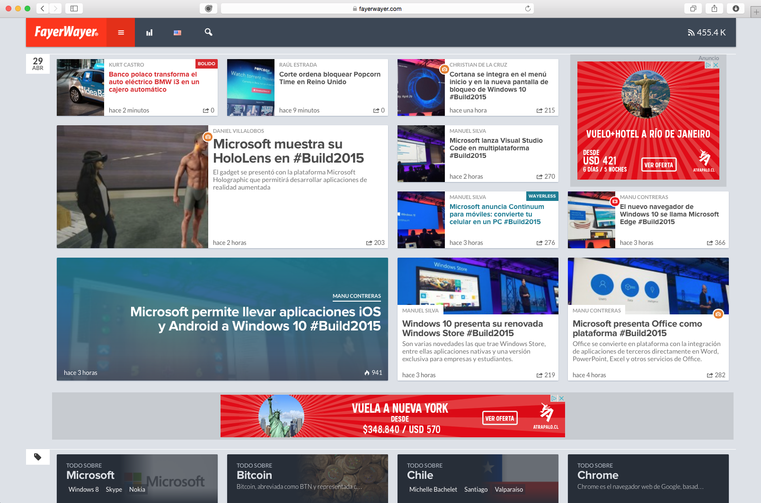The height and width of the screenshot is (503, 761).
Task: Close the Rio de Janeiro ad
Action: 716,65
